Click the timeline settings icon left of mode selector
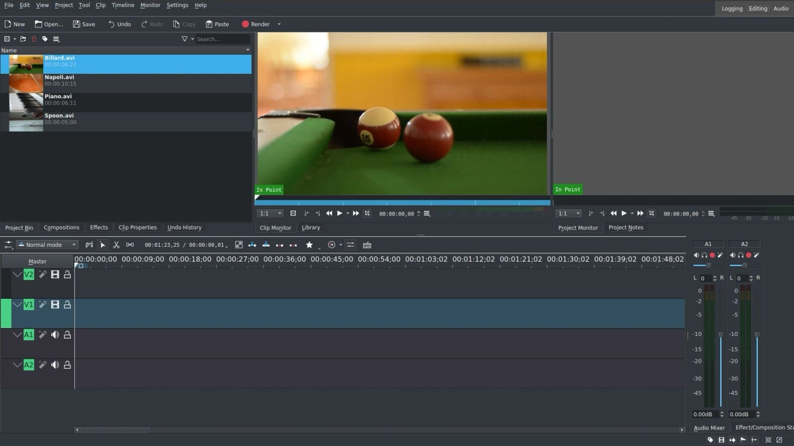 coord(8,245)
